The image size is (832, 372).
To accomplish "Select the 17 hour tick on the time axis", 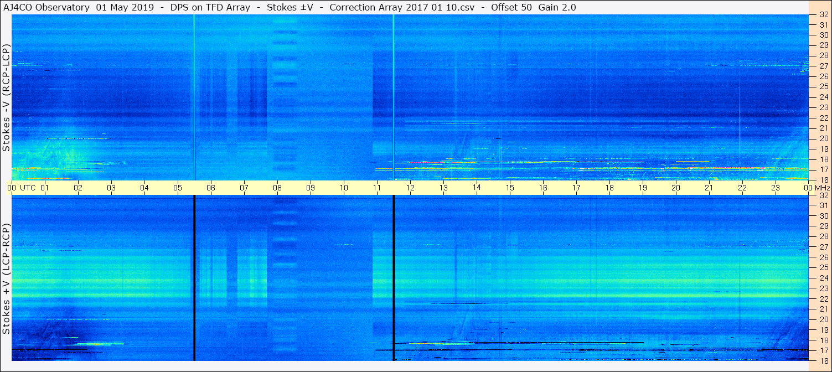I will tap(576, 188).
